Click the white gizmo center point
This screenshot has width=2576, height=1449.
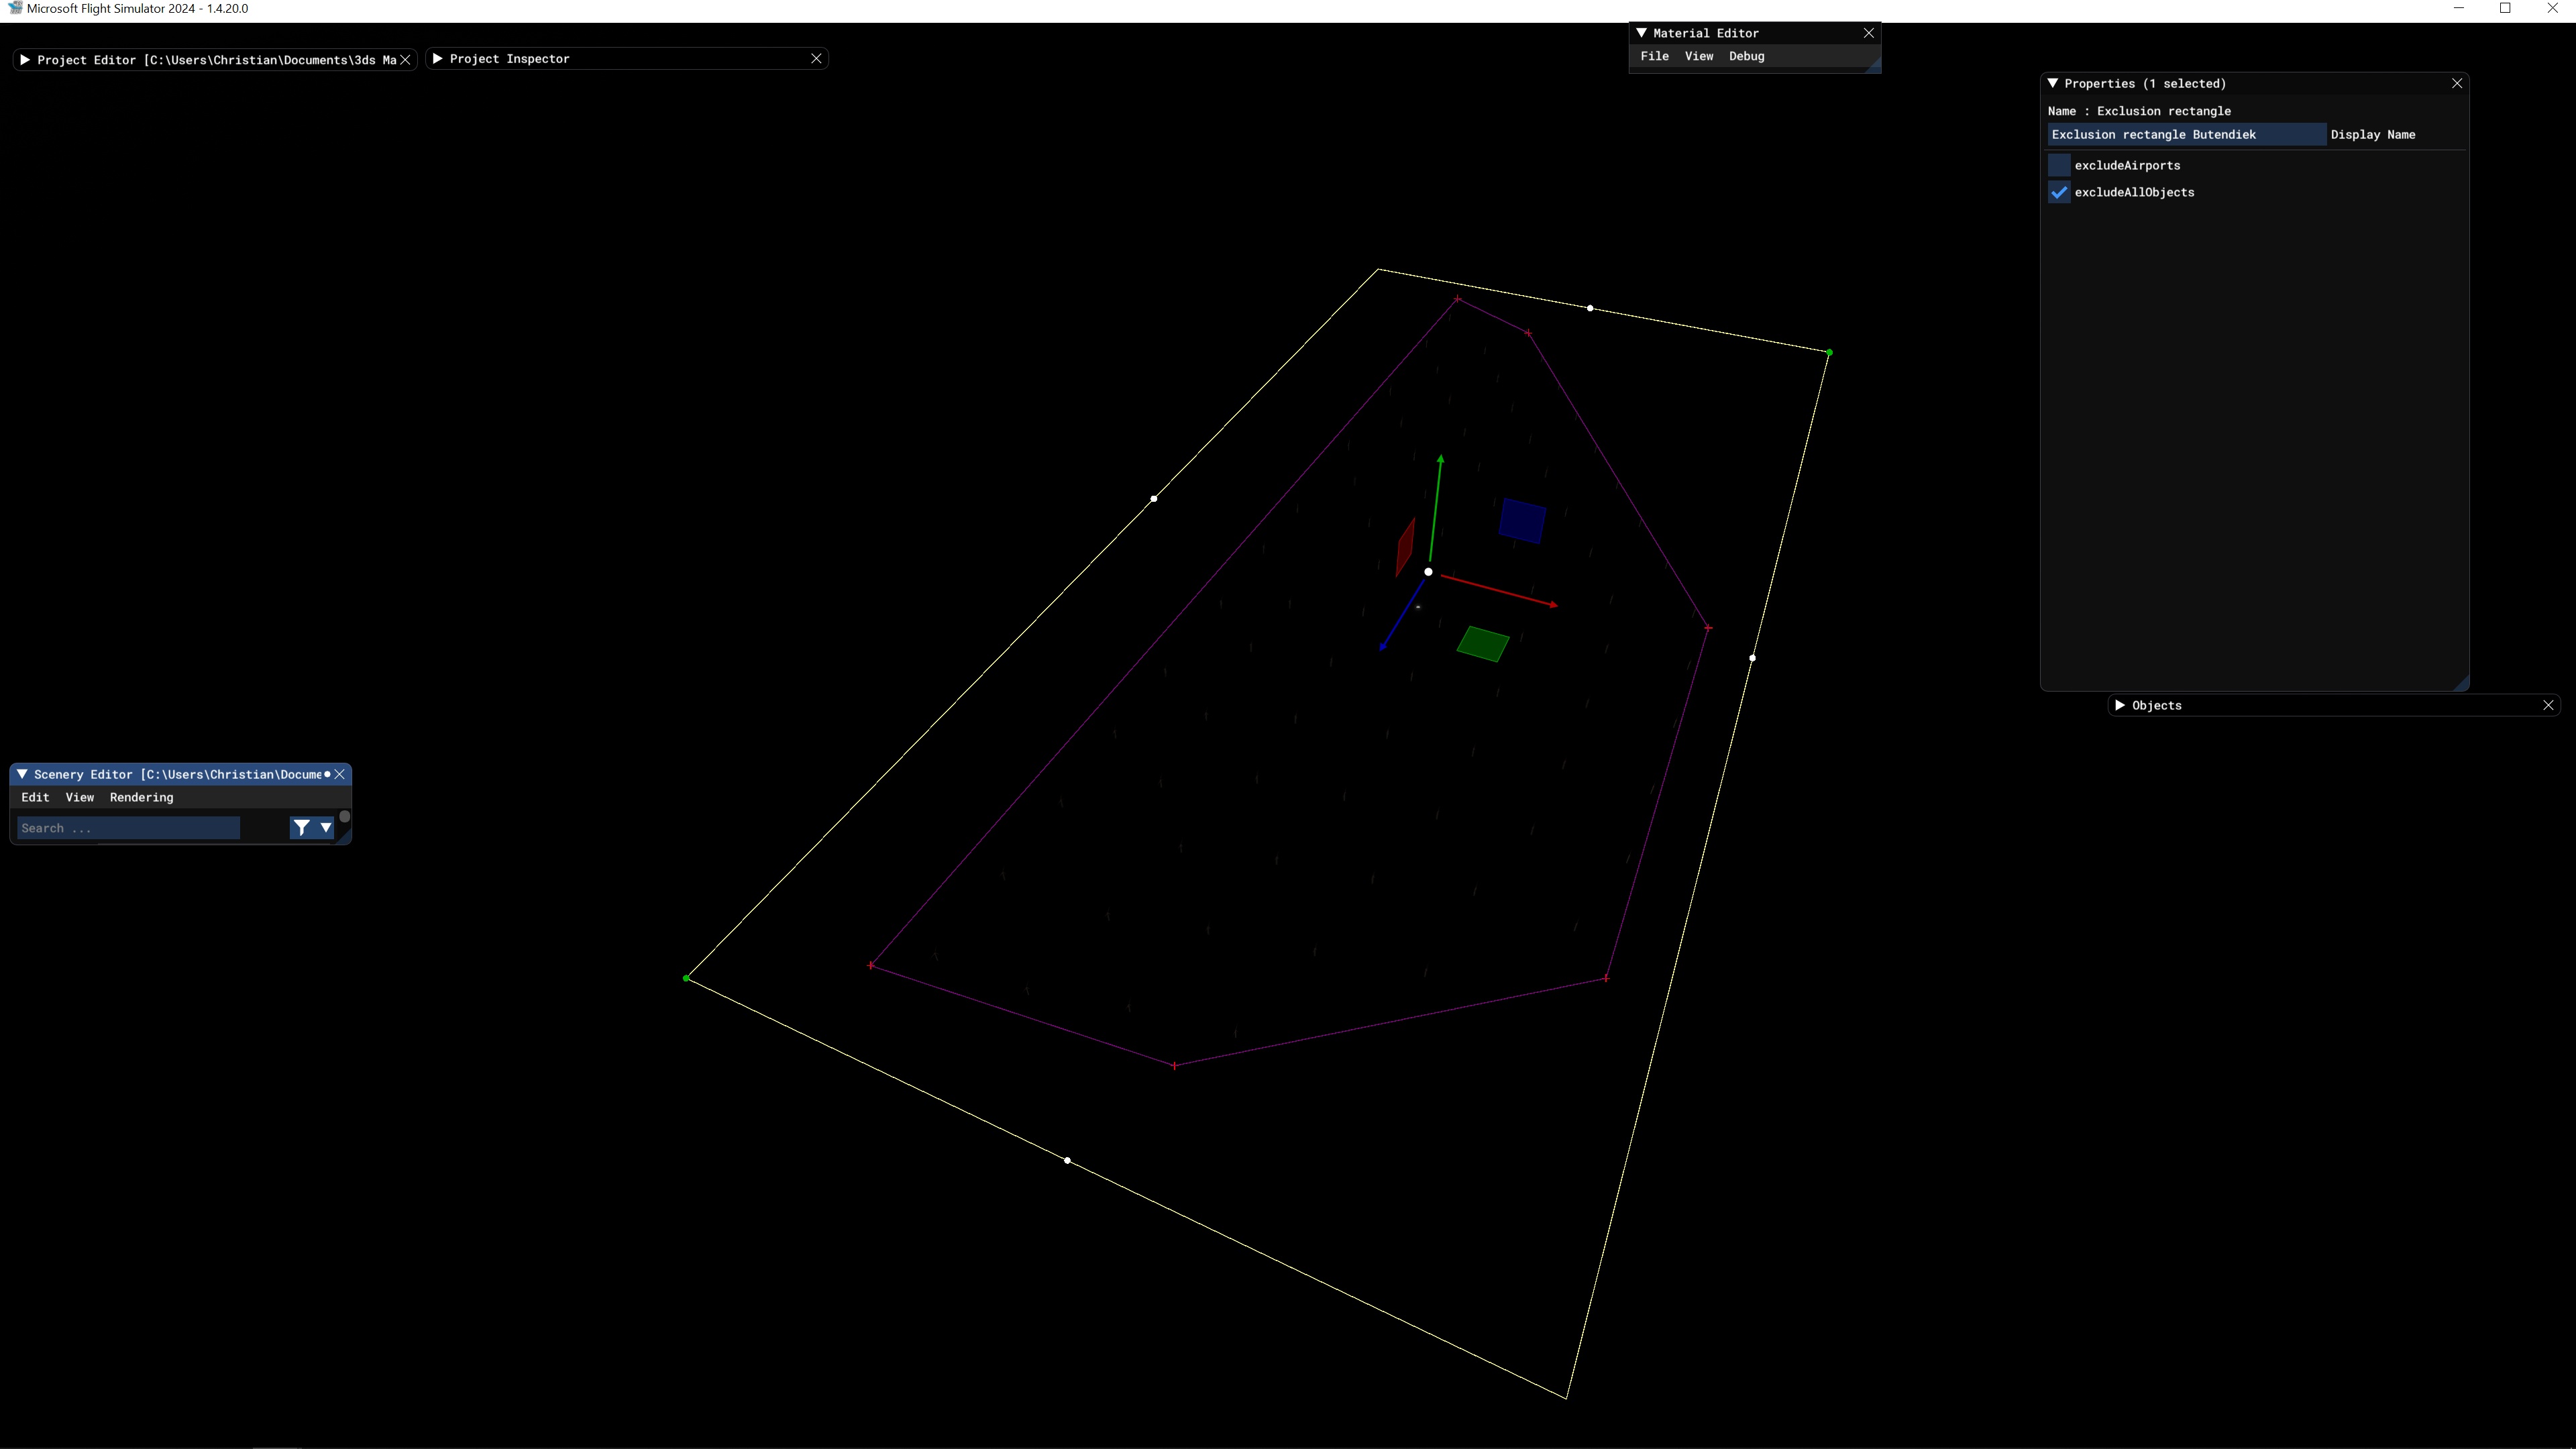pos(1428,572)
